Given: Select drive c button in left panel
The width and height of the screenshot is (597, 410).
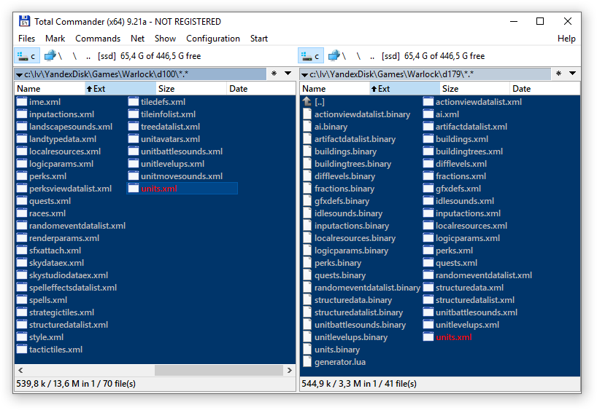Looking at the screenshot, I should pyautogui.click(x=27, y=56).
